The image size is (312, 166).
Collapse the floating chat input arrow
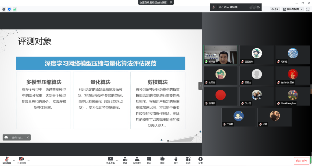coord(28,137)
